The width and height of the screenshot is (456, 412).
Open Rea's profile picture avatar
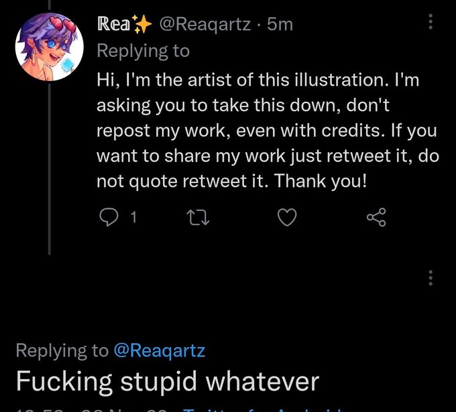[x=50, y=47]
